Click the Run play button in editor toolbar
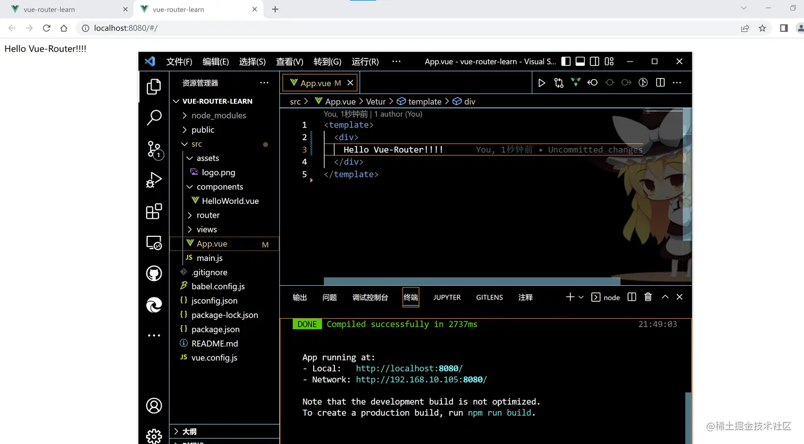Viewport: 804px width, 444px height. [541, 83]
